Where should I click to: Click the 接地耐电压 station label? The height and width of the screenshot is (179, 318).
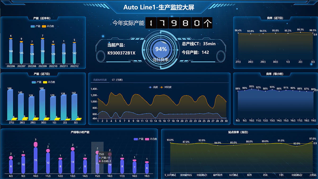[186, 175]
